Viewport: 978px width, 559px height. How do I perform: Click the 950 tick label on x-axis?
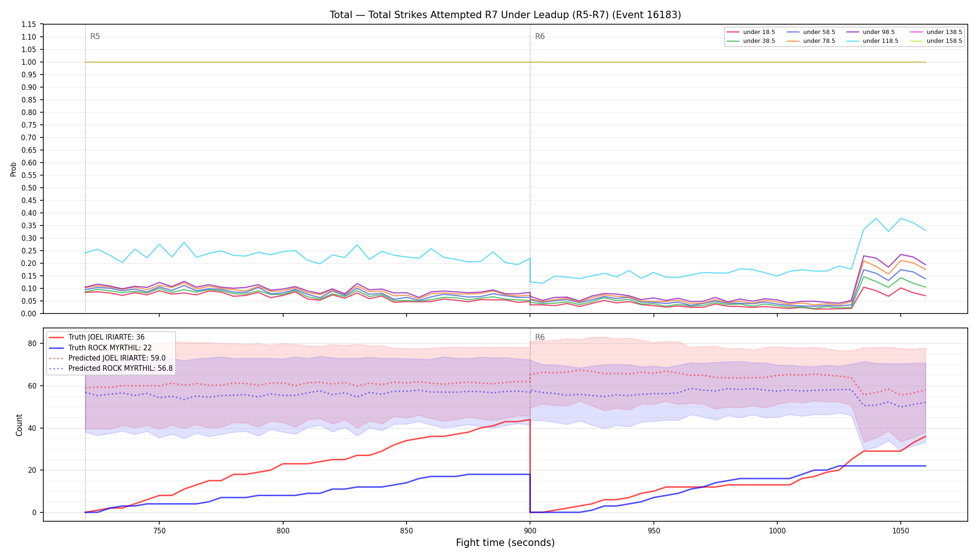pyautogui.click(x=653, y=531)
